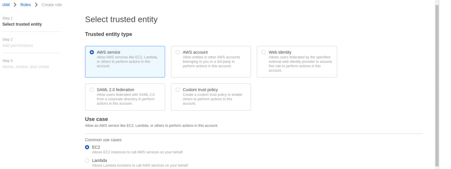Click the breadcrumb chevron after IAM
The image size is (451, 169).
(15, 5)
